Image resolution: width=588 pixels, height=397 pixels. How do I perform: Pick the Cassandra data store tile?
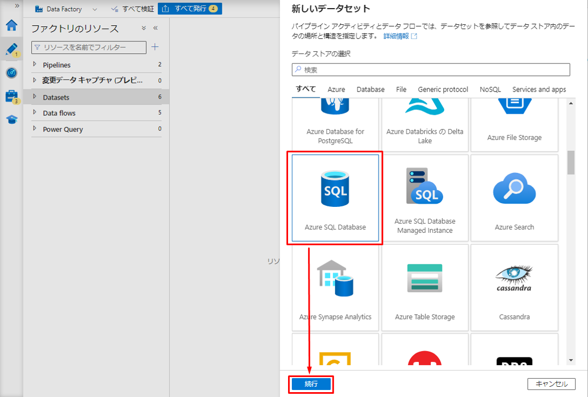(x=514, y=288)
